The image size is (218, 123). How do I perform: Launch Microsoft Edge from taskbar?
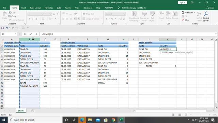(x=82, y=120)
